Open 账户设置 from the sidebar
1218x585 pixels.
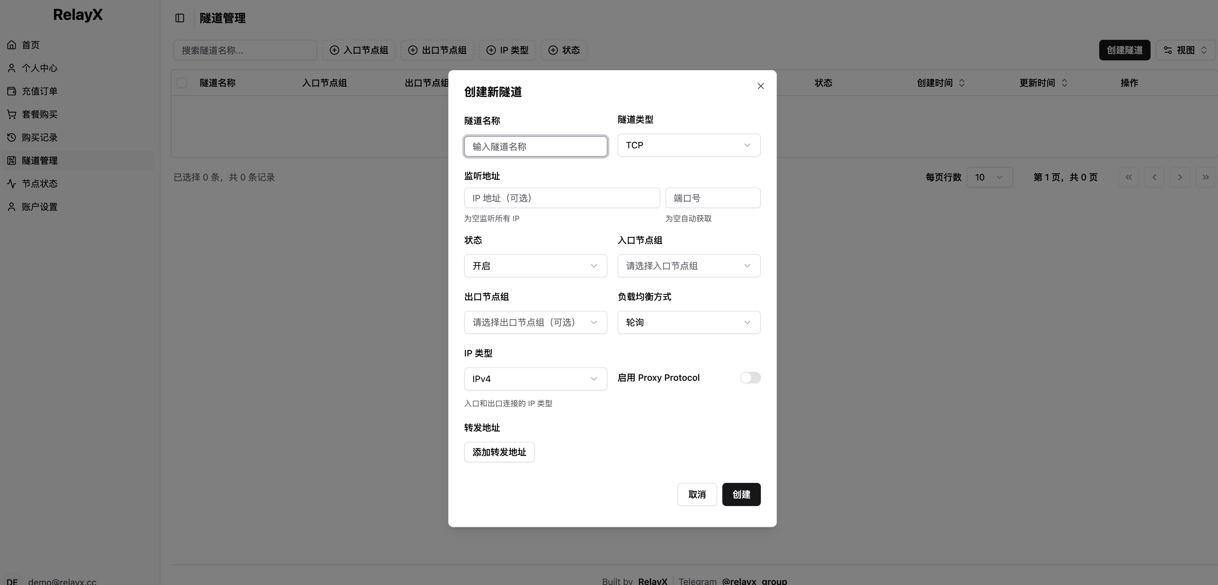point(40,207)
